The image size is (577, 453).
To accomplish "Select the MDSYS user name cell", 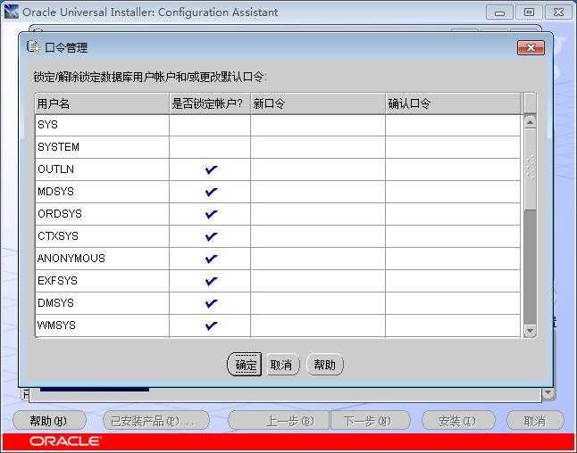I will [x=102, y=192].
